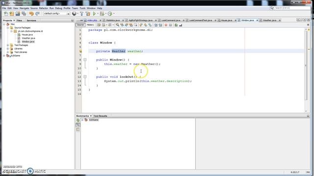Viewport: 314px width, 176px height.
Task: Click the Shift Line Left icon
Action: tap(156, 25)
